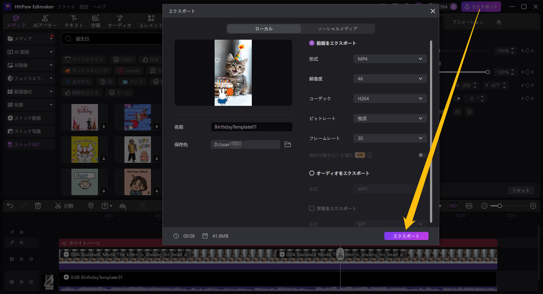Open the 解像度 4K dropdown
Viewport: 543px width, 294px height.
(x=390, y=79)
